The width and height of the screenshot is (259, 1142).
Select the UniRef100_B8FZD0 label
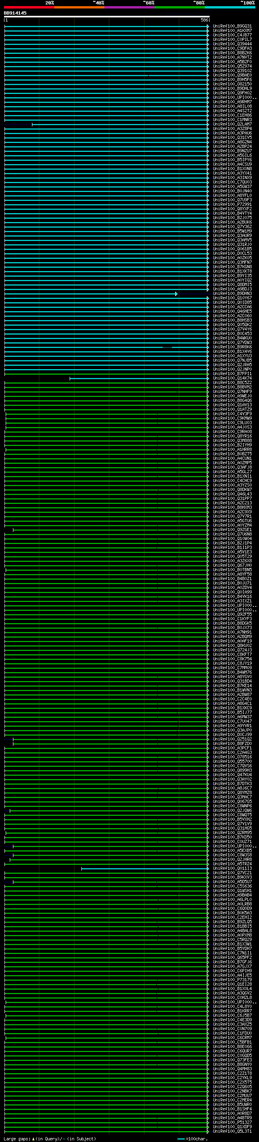coord(232,744)
